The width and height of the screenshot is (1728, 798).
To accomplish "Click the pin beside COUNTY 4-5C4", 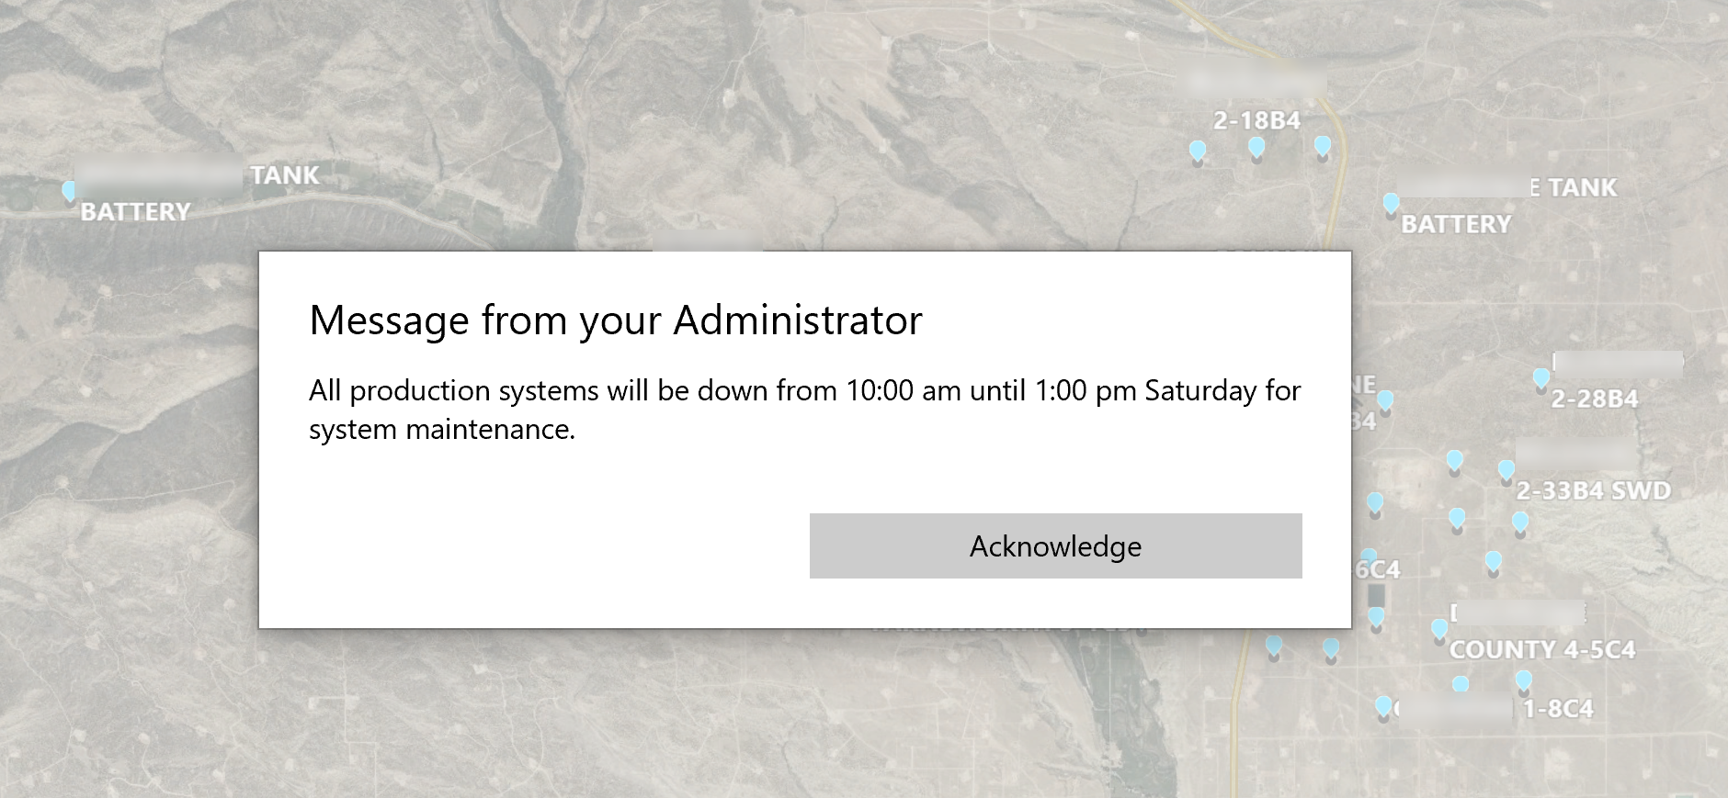I will 1439,629.
